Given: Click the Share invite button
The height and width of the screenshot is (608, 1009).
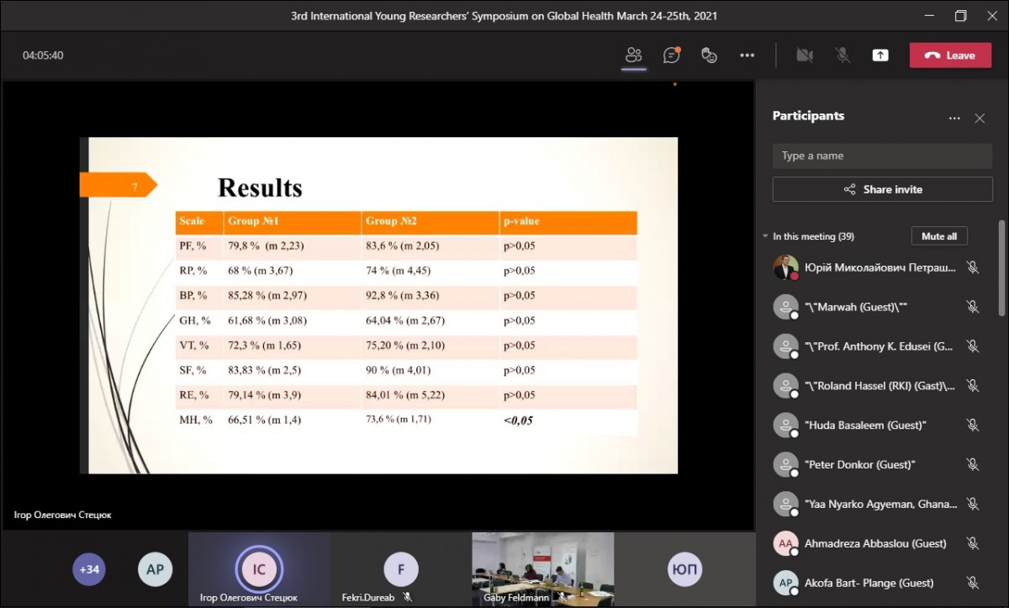Looking at the screenshot, I should (x=882, y=189).
